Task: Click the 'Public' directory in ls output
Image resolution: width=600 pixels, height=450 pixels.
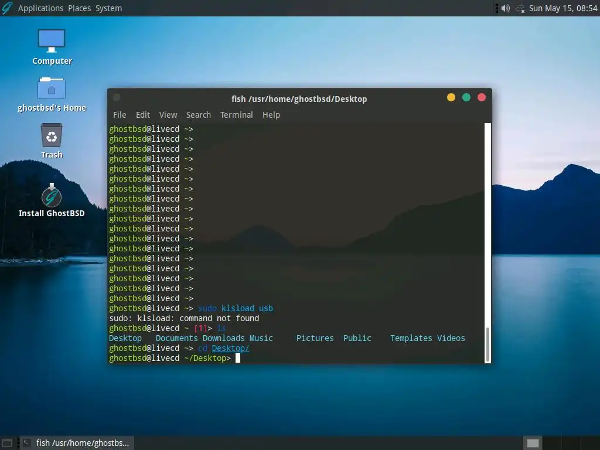Action: tap(357, 338)
